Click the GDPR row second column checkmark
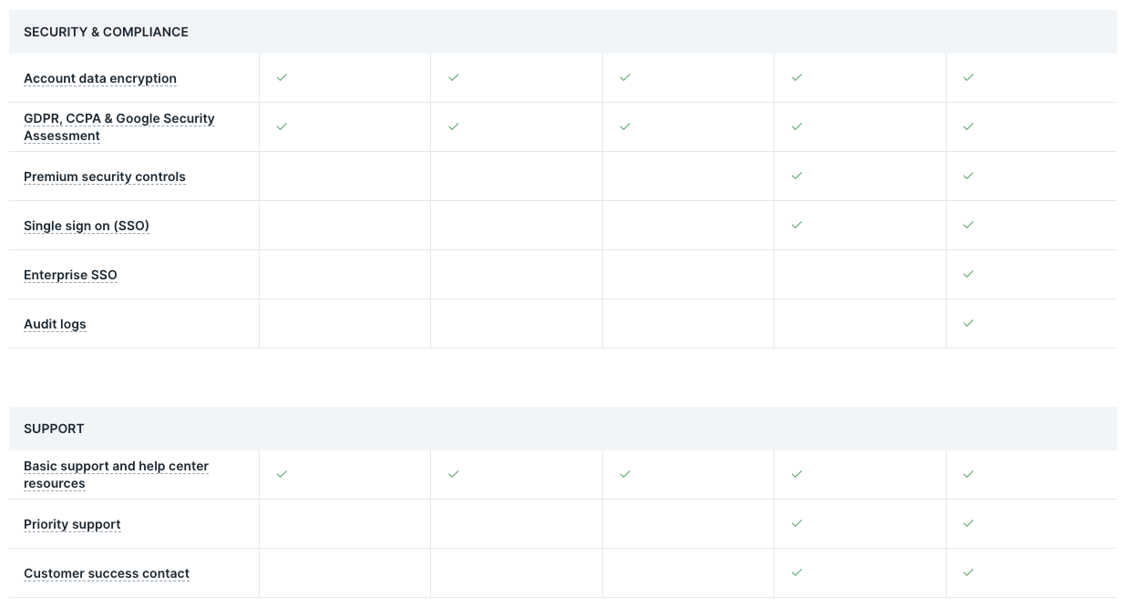1128x606 pixels. [453, 126]
